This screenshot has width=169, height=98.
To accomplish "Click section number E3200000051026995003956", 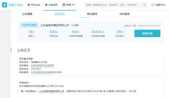I will click(46, 72).
